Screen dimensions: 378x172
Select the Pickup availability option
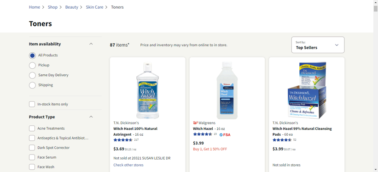click(x=32, y=65)
